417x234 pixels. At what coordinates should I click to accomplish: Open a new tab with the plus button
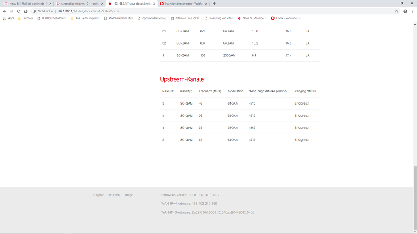point(215,4)
